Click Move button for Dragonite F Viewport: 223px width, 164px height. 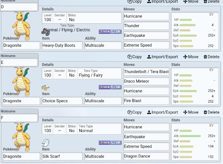click(191, 112)
